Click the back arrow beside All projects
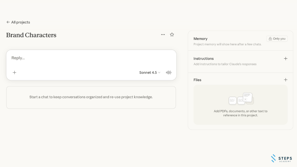The image size is (297, 167). point(8,22)
